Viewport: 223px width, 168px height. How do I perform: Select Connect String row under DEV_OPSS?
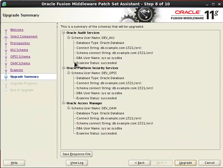109,83
